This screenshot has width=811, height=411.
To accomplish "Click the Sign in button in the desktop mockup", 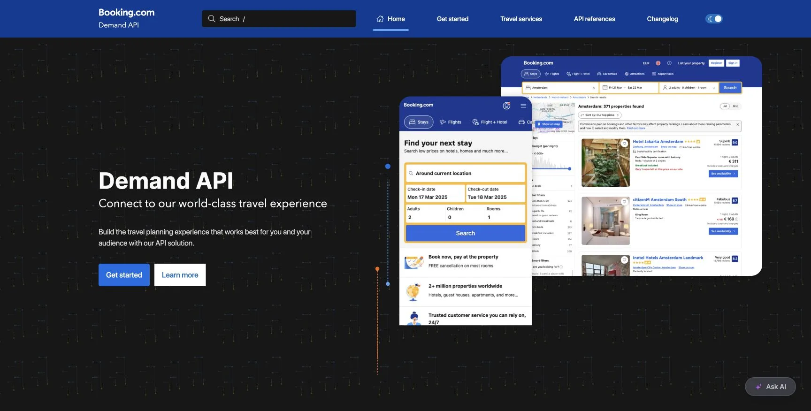I will click(x=733, y=63).
